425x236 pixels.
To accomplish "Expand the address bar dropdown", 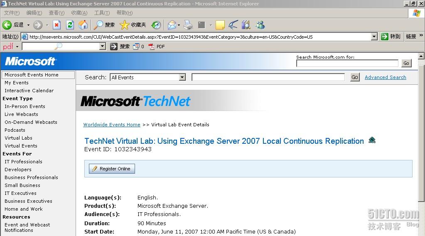I will click(374, 37).
